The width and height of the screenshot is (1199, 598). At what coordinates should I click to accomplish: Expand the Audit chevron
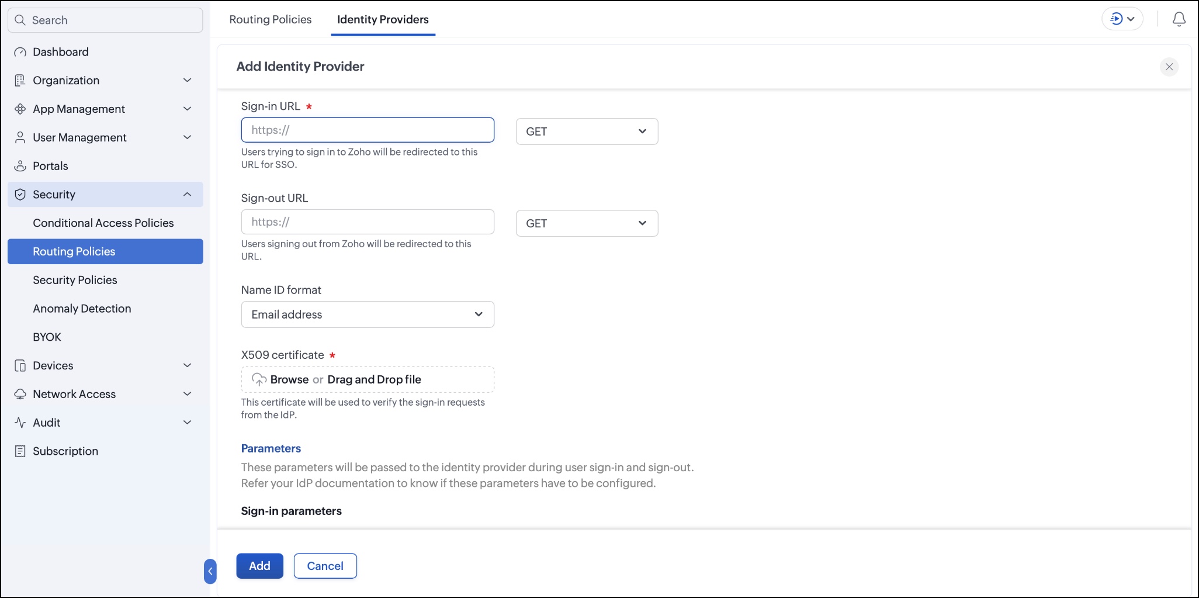pos(188,422)
